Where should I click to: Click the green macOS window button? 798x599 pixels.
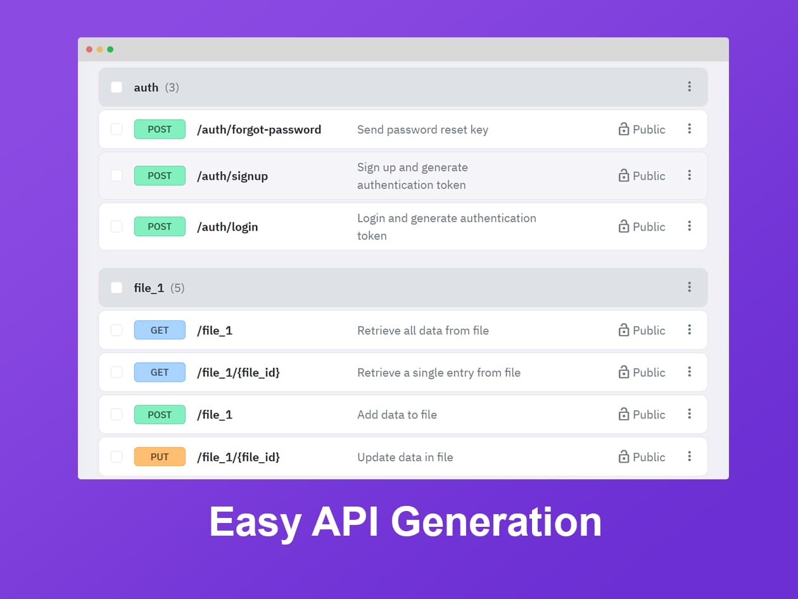[110, 49]
